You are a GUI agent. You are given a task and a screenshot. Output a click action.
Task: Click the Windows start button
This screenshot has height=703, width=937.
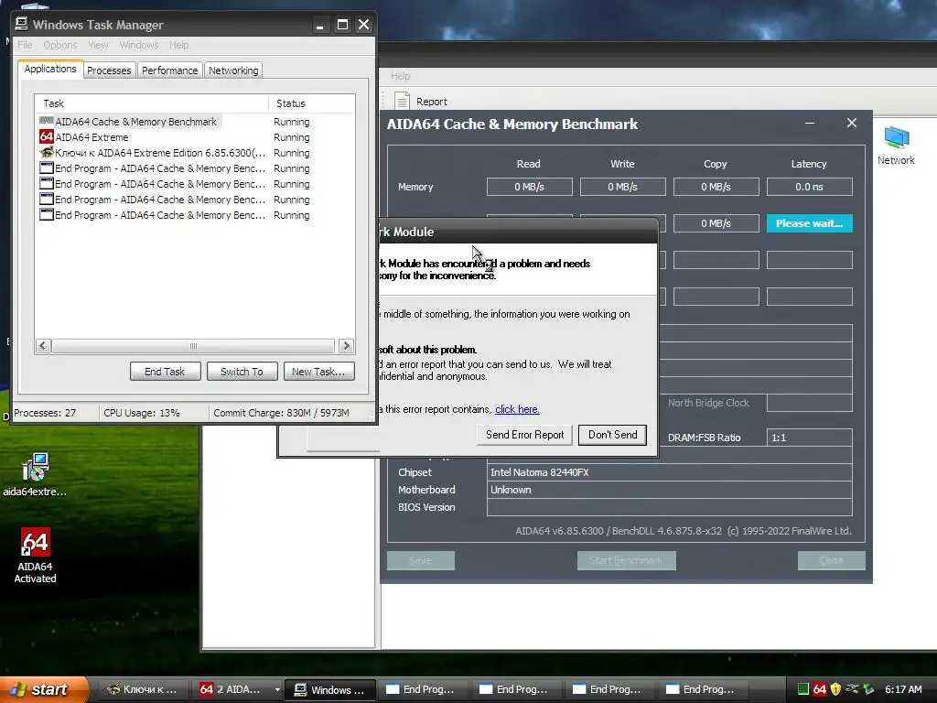click(x=43, y=689)
